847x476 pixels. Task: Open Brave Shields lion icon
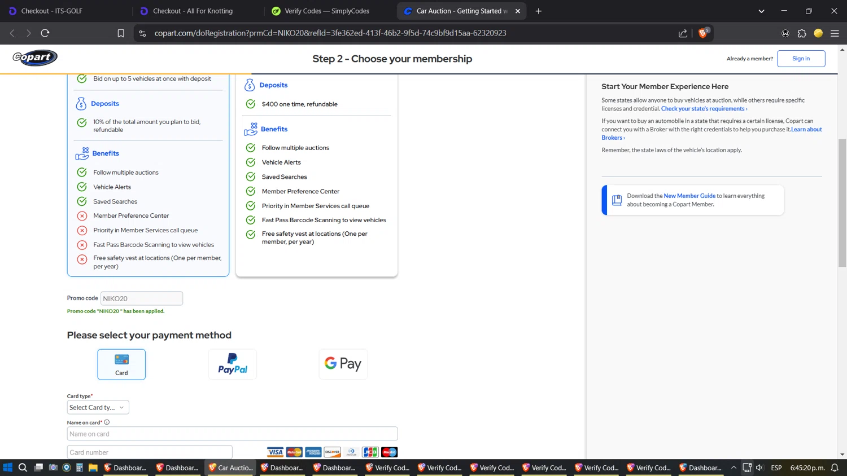pos(703,33)
